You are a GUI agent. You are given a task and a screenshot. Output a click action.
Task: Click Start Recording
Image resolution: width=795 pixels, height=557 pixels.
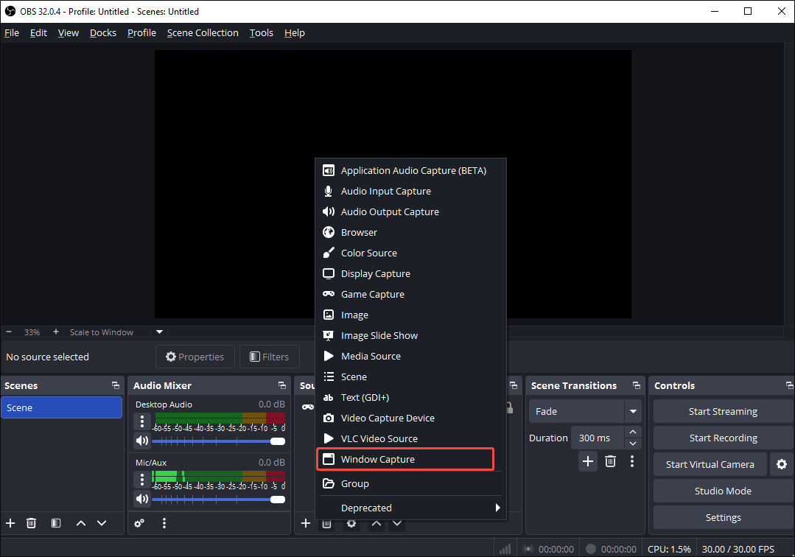coord(722,437)
